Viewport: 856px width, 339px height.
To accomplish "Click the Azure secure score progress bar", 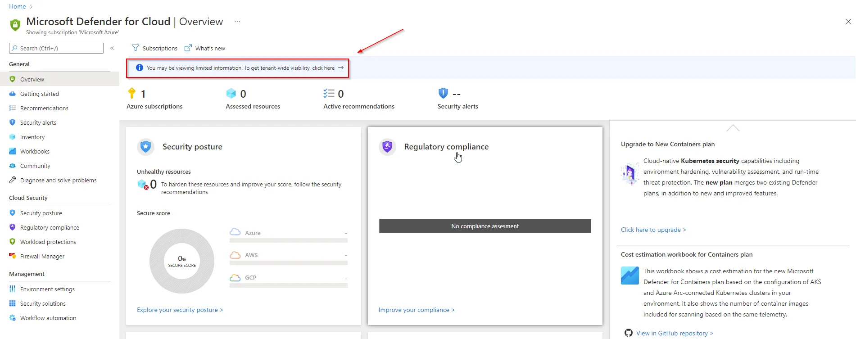I will point(289,240).
